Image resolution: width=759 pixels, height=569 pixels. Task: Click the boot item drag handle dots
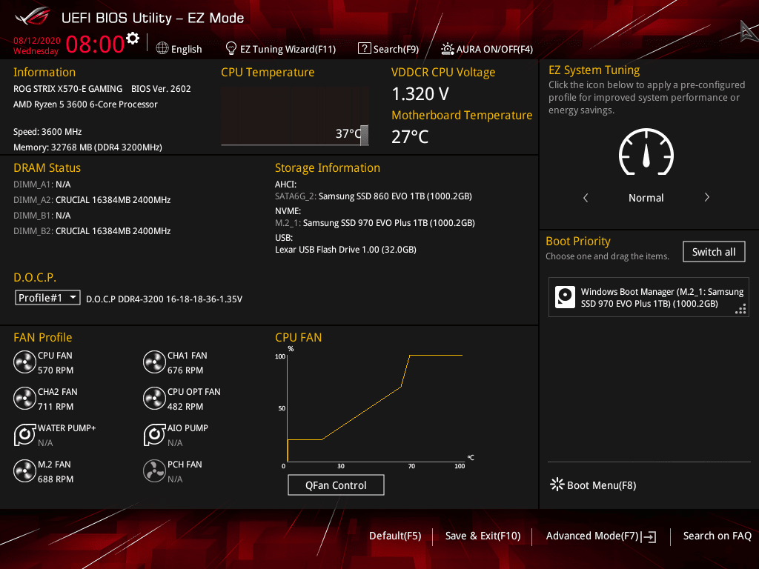tap(740, 309)
